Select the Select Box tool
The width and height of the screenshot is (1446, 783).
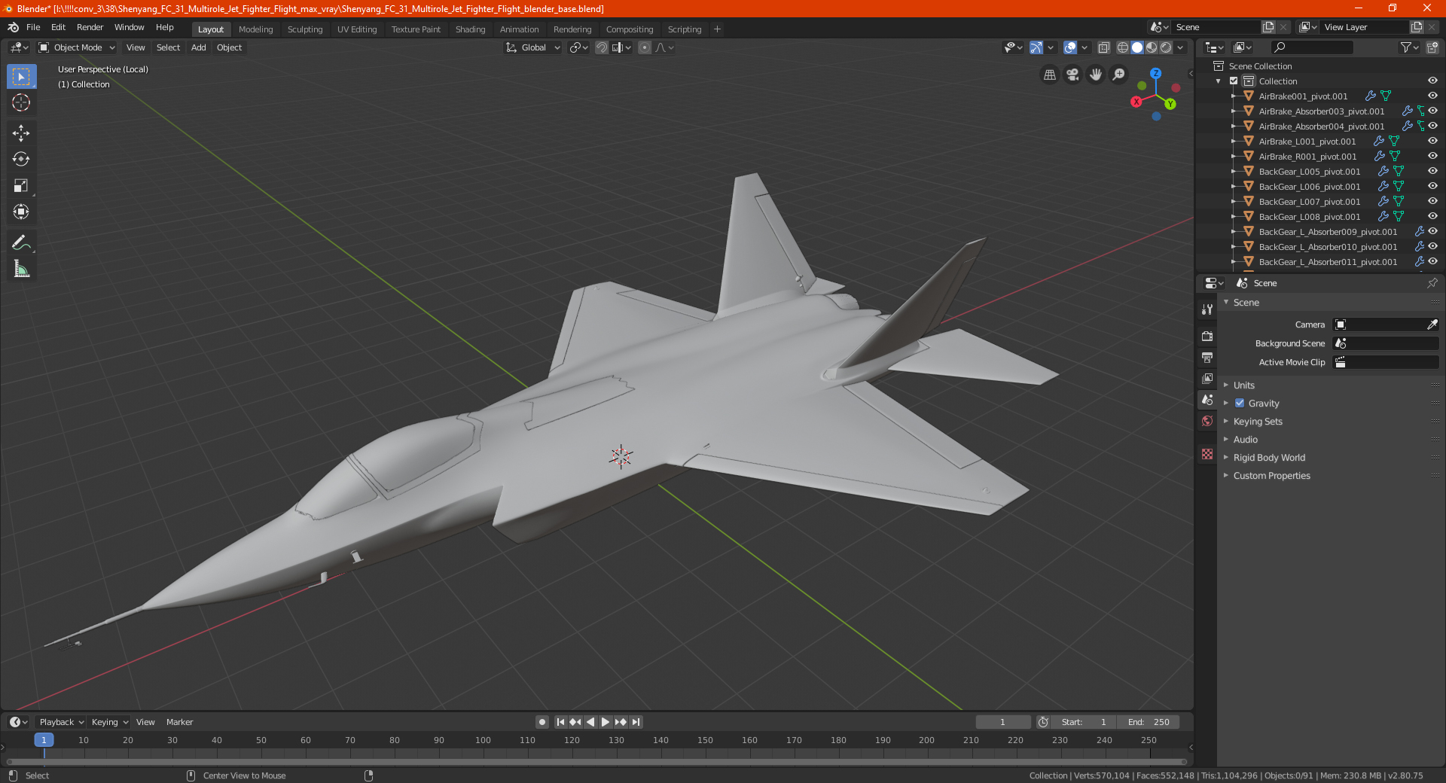[21, 77]
